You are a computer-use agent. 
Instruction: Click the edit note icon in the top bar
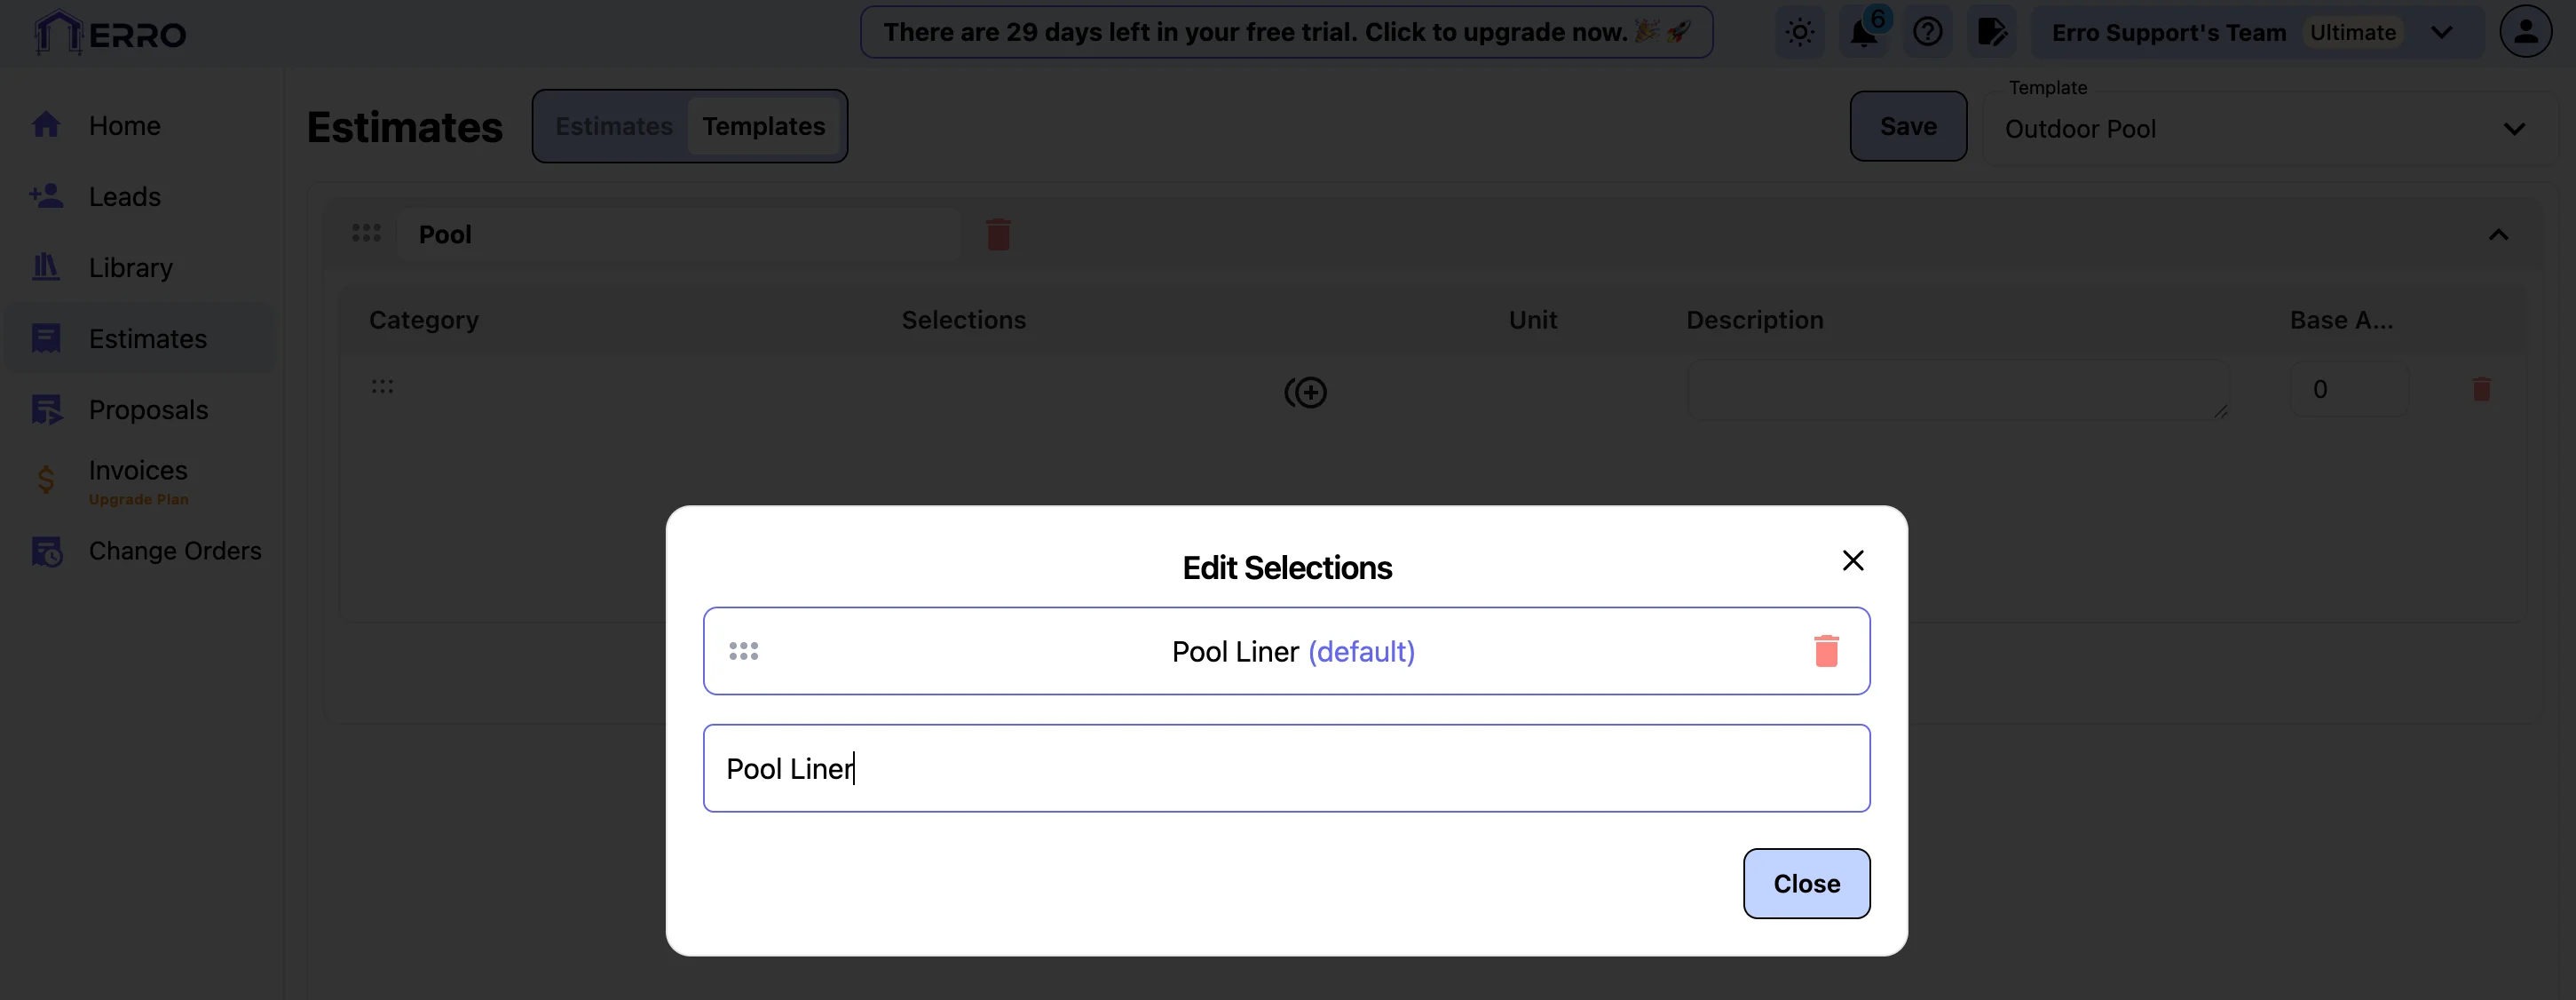point(1991,32)
